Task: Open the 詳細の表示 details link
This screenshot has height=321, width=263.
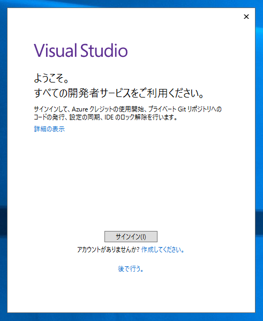Action: point(49,129)
